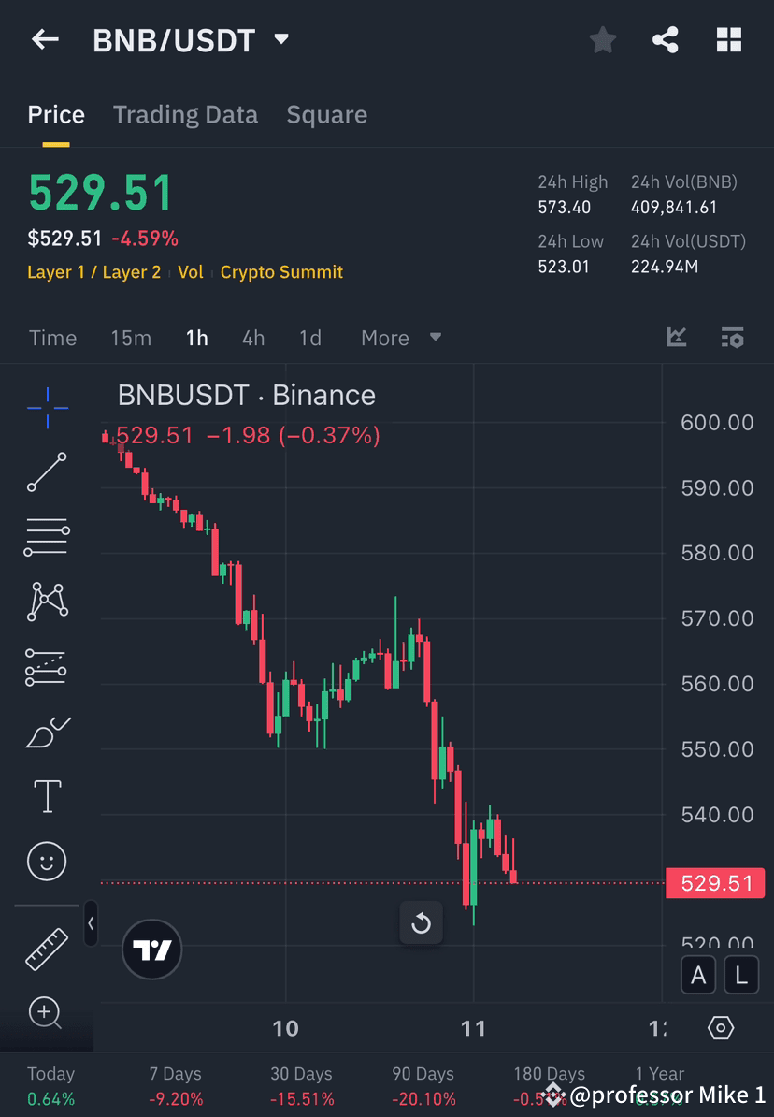Open the emoji sticker tool
Screen dimensions: 774x1117
47,861
